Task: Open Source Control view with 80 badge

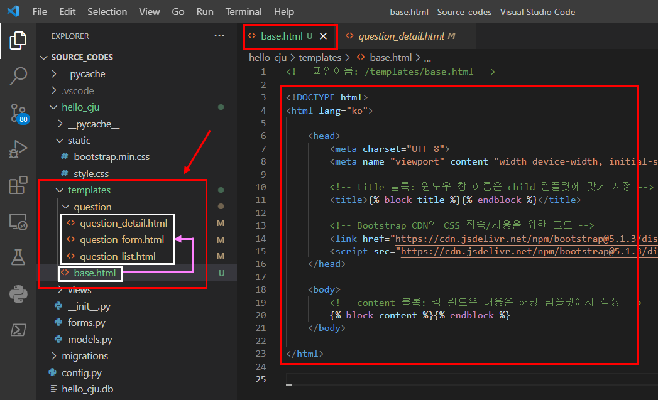Action: click(18, 113)
